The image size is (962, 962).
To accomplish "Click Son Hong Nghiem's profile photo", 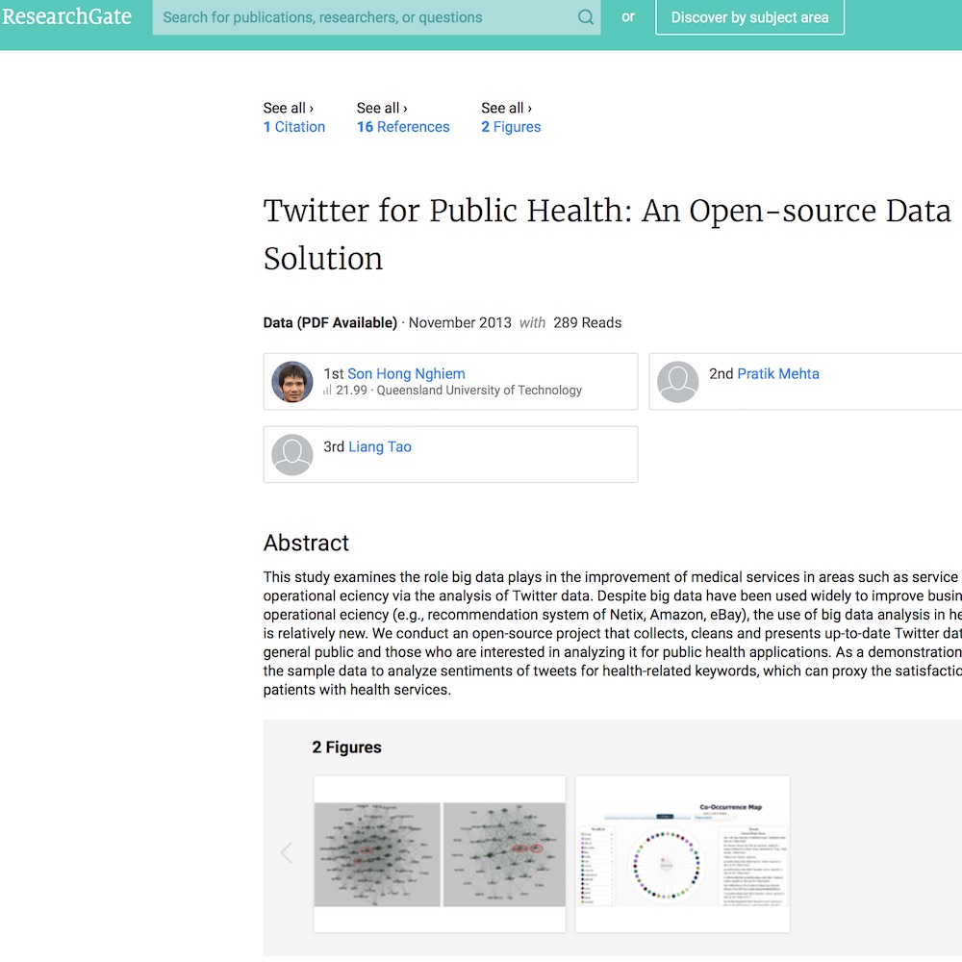I will click(x=292, y=382).
